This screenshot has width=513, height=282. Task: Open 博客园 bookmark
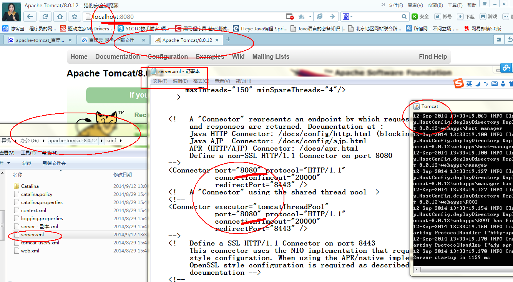[29, 28]
